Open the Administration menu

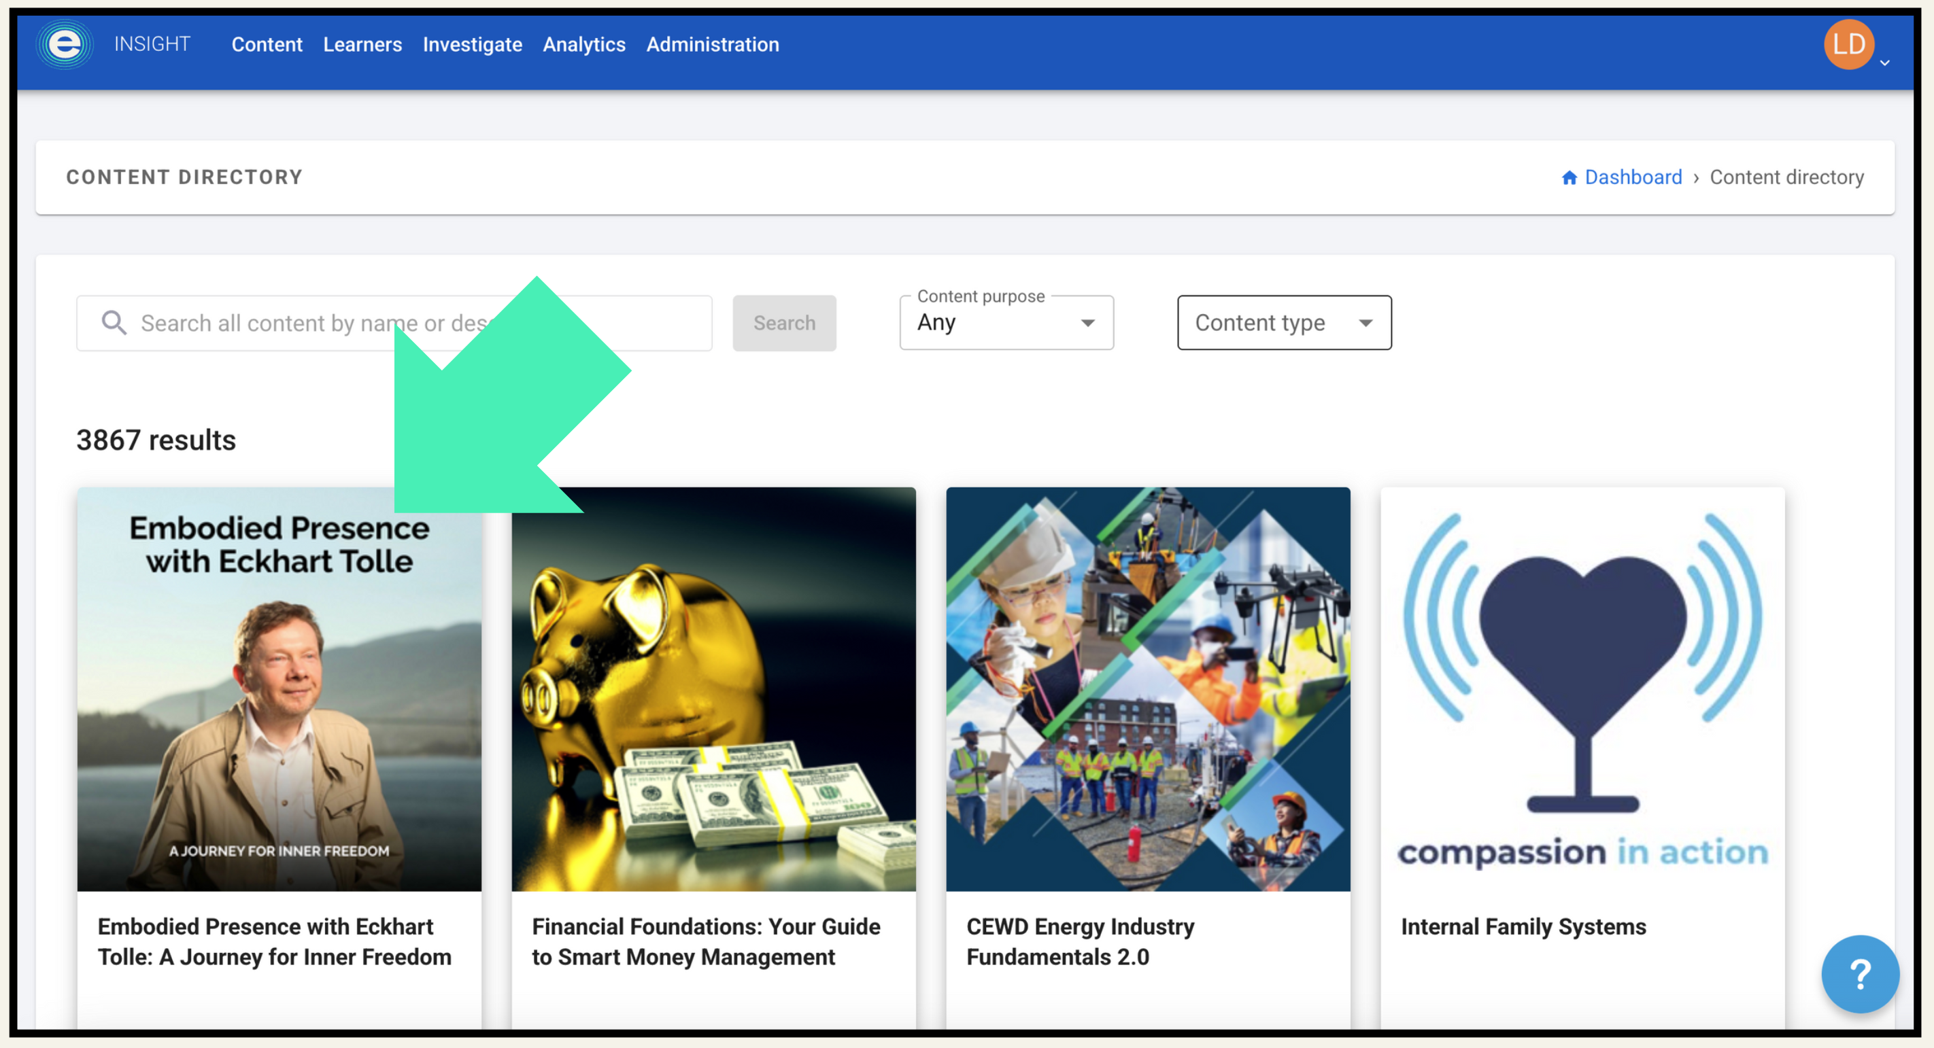[x=712, y=44]
